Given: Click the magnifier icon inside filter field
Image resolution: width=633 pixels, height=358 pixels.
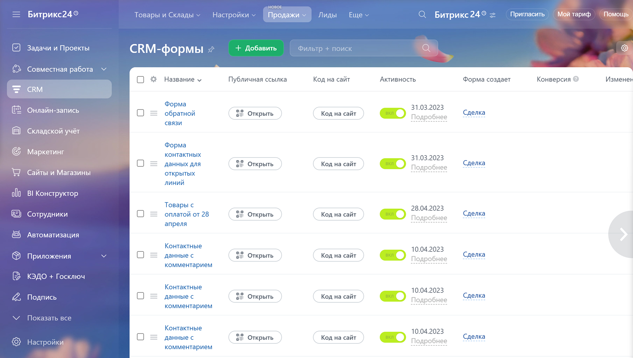Looking at the screenshot, I should pos(426,48).
